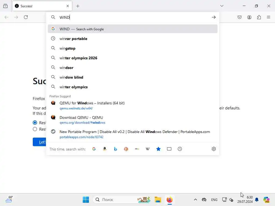Save page to Pocket
Viewport: 275px width, 206px height.
tap(240, 17)
